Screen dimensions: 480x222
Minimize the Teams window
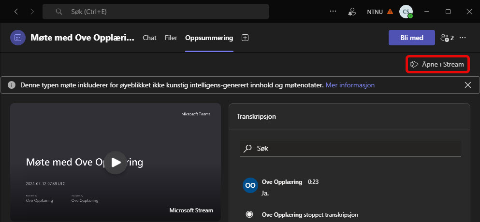click(427, 12)
